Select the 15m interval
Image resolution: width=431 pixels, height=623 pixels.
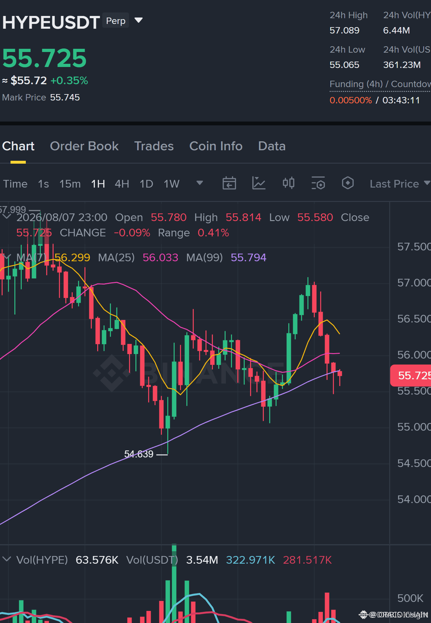pos(70,184)
